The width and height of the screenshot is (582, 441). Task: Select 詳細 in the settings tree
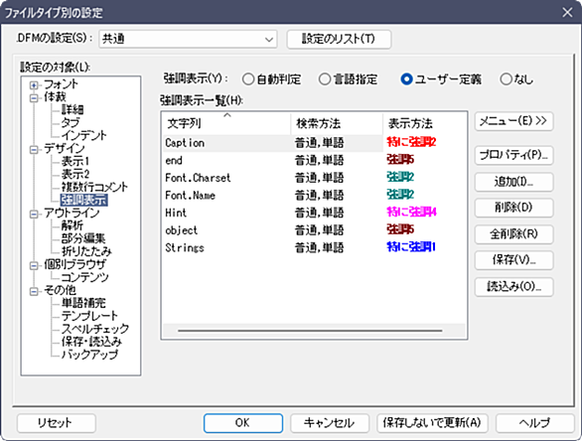coord(73,109)
